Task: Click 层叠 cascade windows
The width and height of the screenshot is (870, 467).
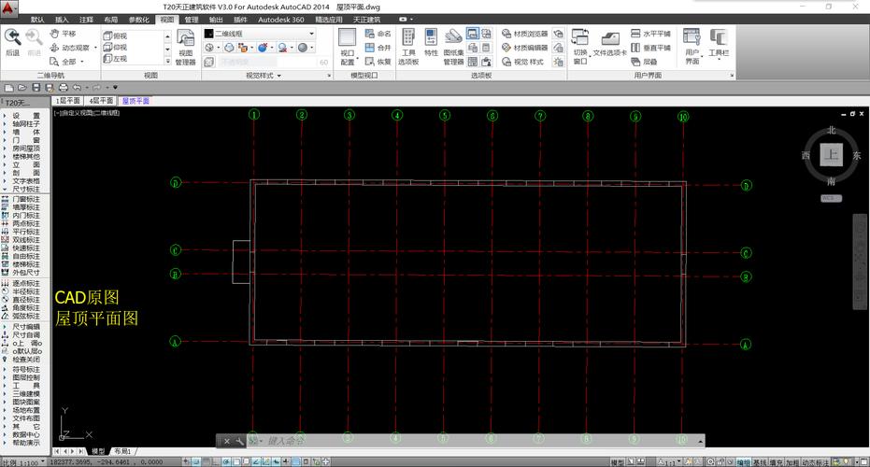Action: (x=644, y=62)
